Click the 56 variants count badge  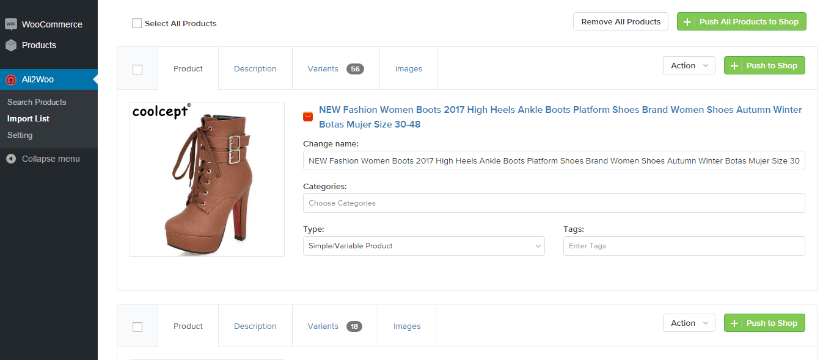355,69
